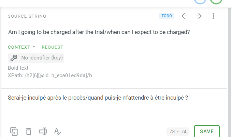
Task: Click the blue circle at the top
Action: [x=200, y=1]
